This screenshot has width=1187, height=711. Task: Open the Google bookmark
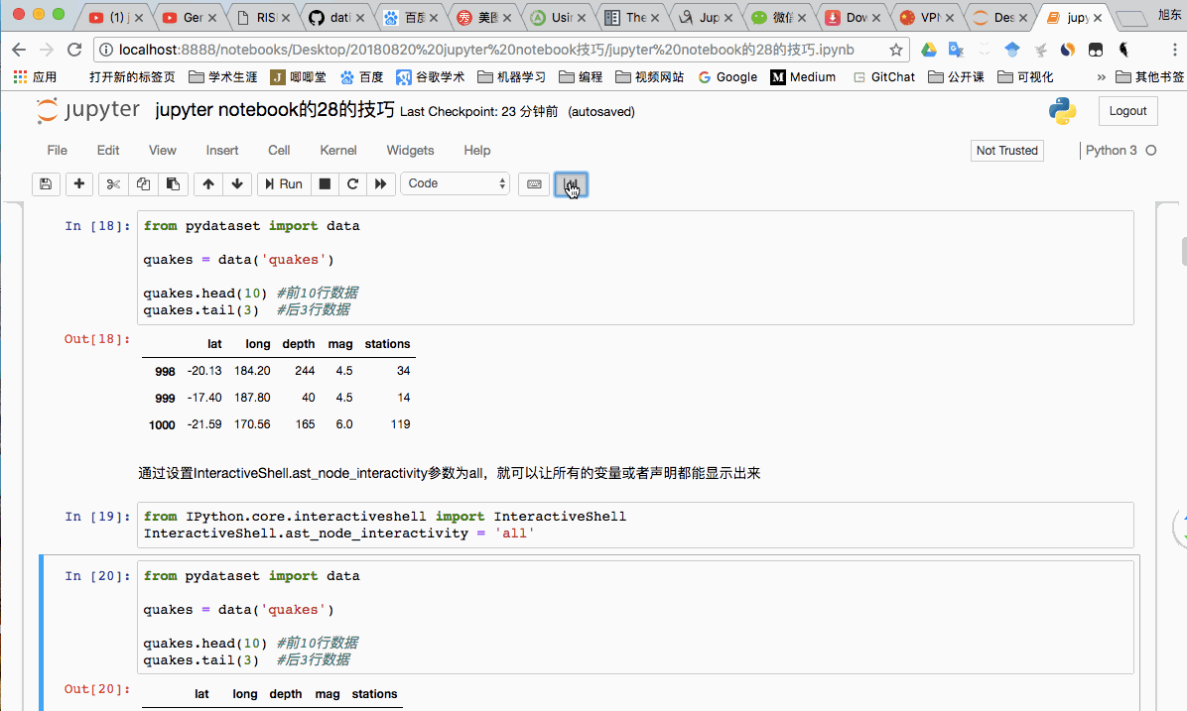727,77
